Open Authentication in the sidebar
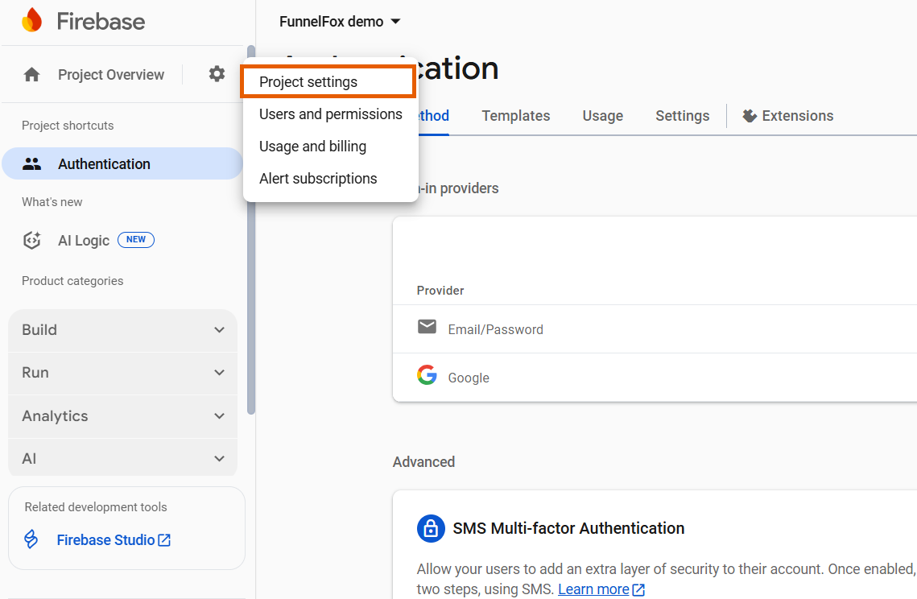This screenshot has height=599, width=917. (122, 163)
